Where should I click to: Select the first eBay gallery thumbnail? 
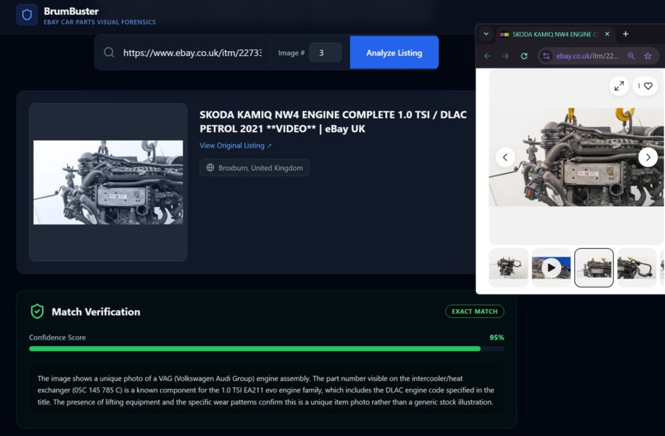pyautogui.click(x=508, y=268)
